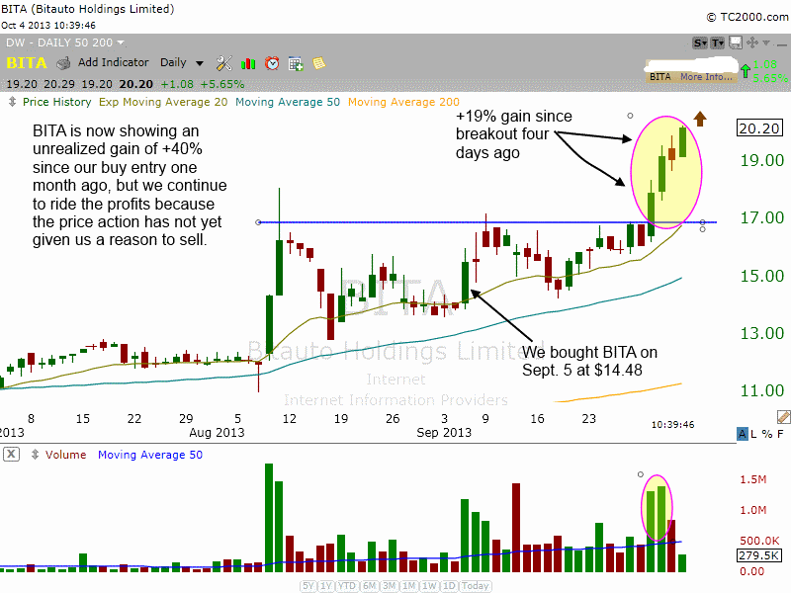The height and width of the screenshot is (593, 791).
Task: Select the Price History legend label
Action: click(57, 102)
